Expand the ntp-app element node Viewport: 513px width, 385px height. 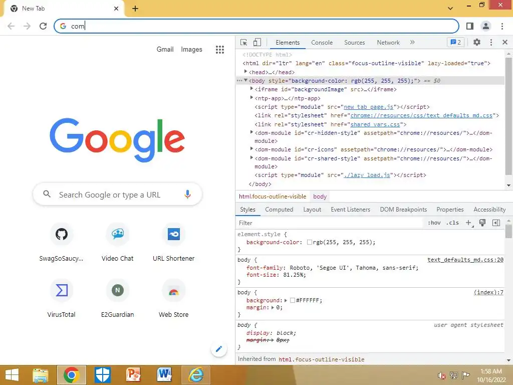tap(251, 98)
